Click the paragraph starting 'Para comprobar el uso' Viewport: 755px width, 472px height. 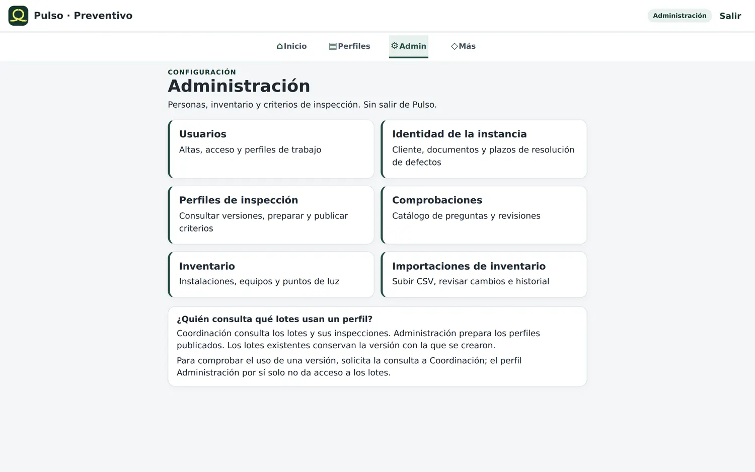point(349,366)
